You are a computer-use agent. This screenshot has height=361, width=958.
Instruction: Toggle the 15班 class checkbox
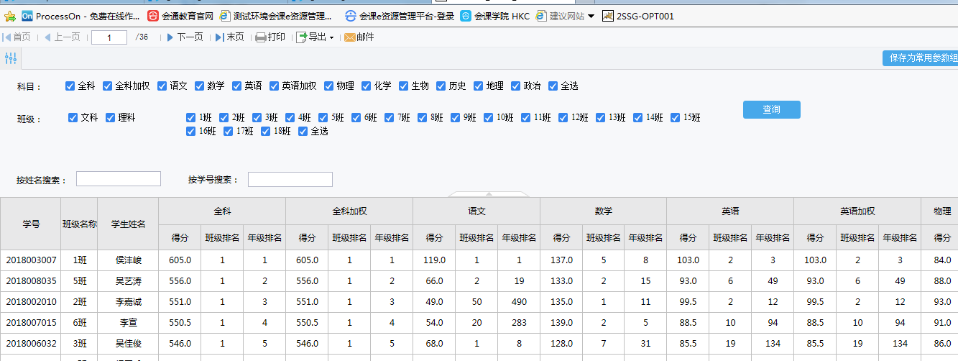[x=676, y=117]
